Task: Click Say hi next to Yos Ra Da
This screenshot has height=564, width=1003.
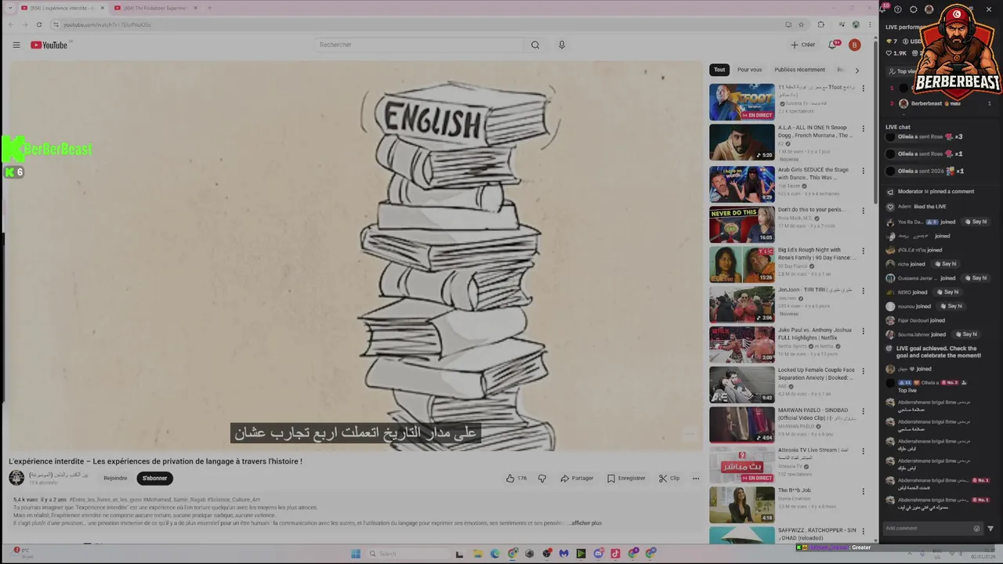Action: (976, 222)
